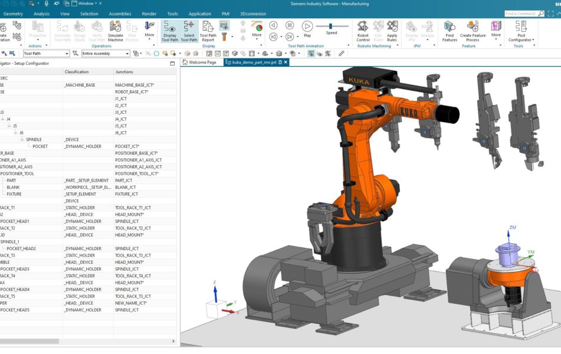The width and height of the screenshot is (561, 354).
Task: Toggle MCS visibility icon in selection bar
Action: 311,53
